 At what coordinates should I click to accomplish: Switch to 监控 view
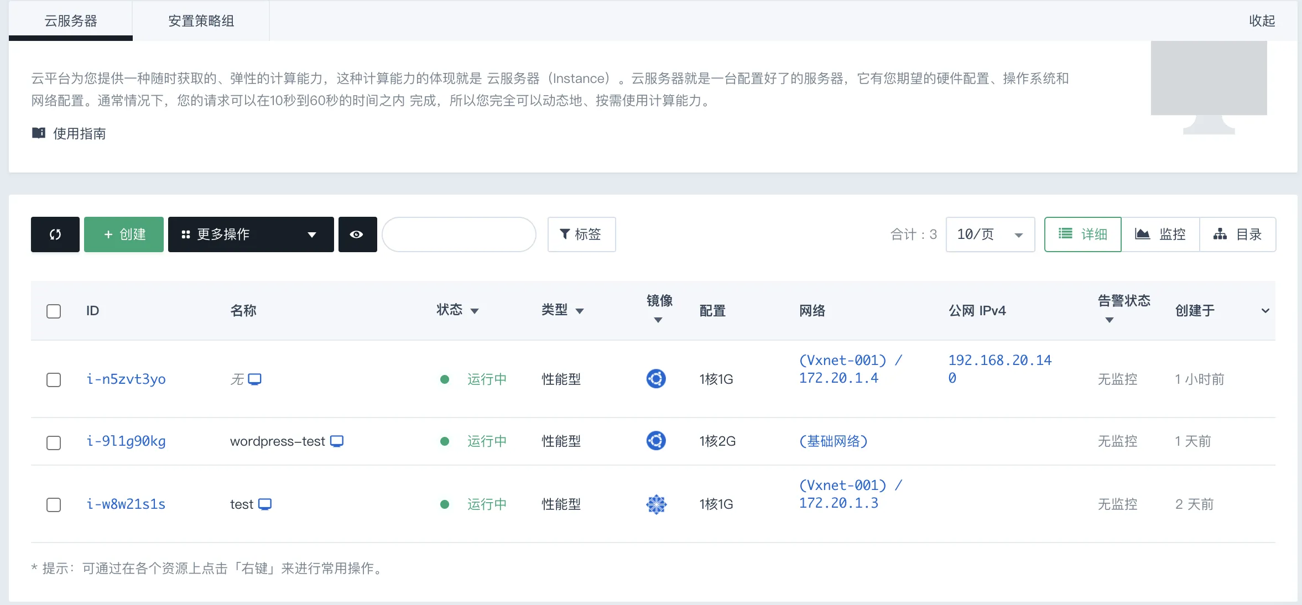1160,234
